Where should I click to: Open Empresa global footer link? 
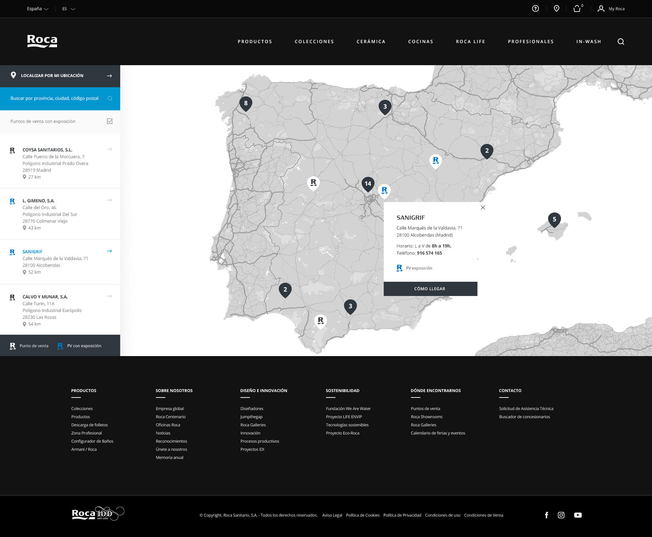click(x=170, y=409)
